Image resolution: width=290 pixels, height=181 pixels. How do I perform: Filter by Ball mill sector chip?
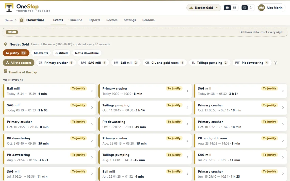click(126, 63)
